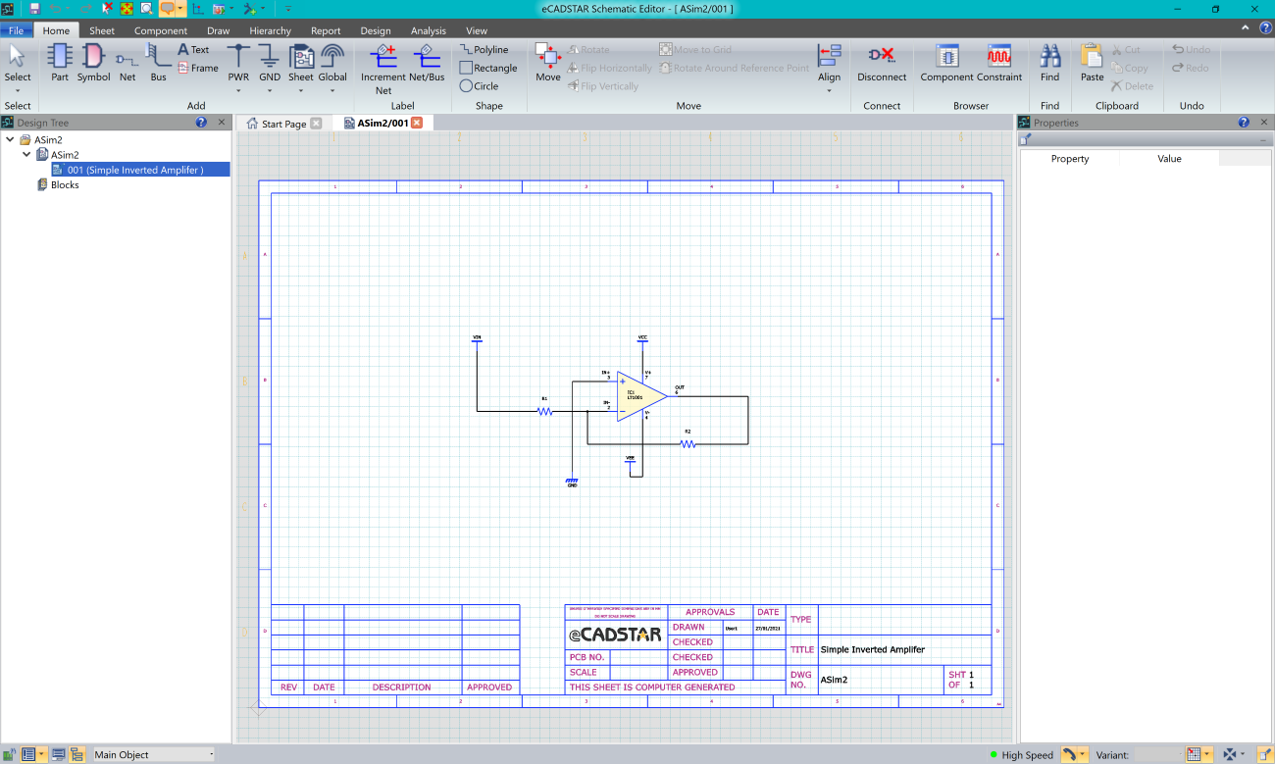
Task: Toggle the hierarchy tree button in status bar
Action: pos(76,754)
